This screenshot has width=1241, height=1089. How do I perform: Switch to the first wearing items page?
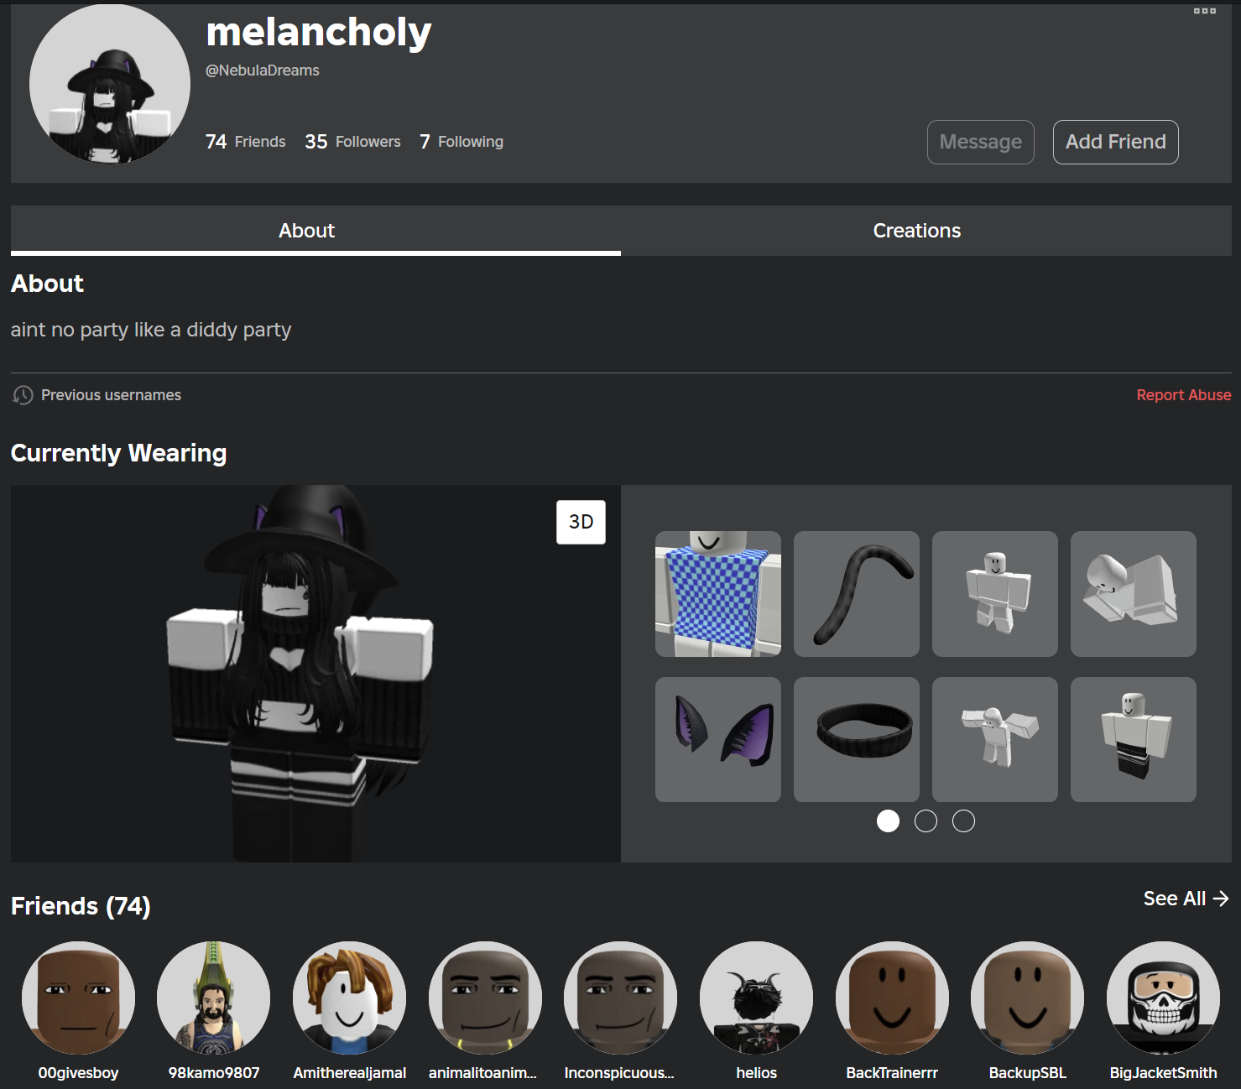pos(888,821)
